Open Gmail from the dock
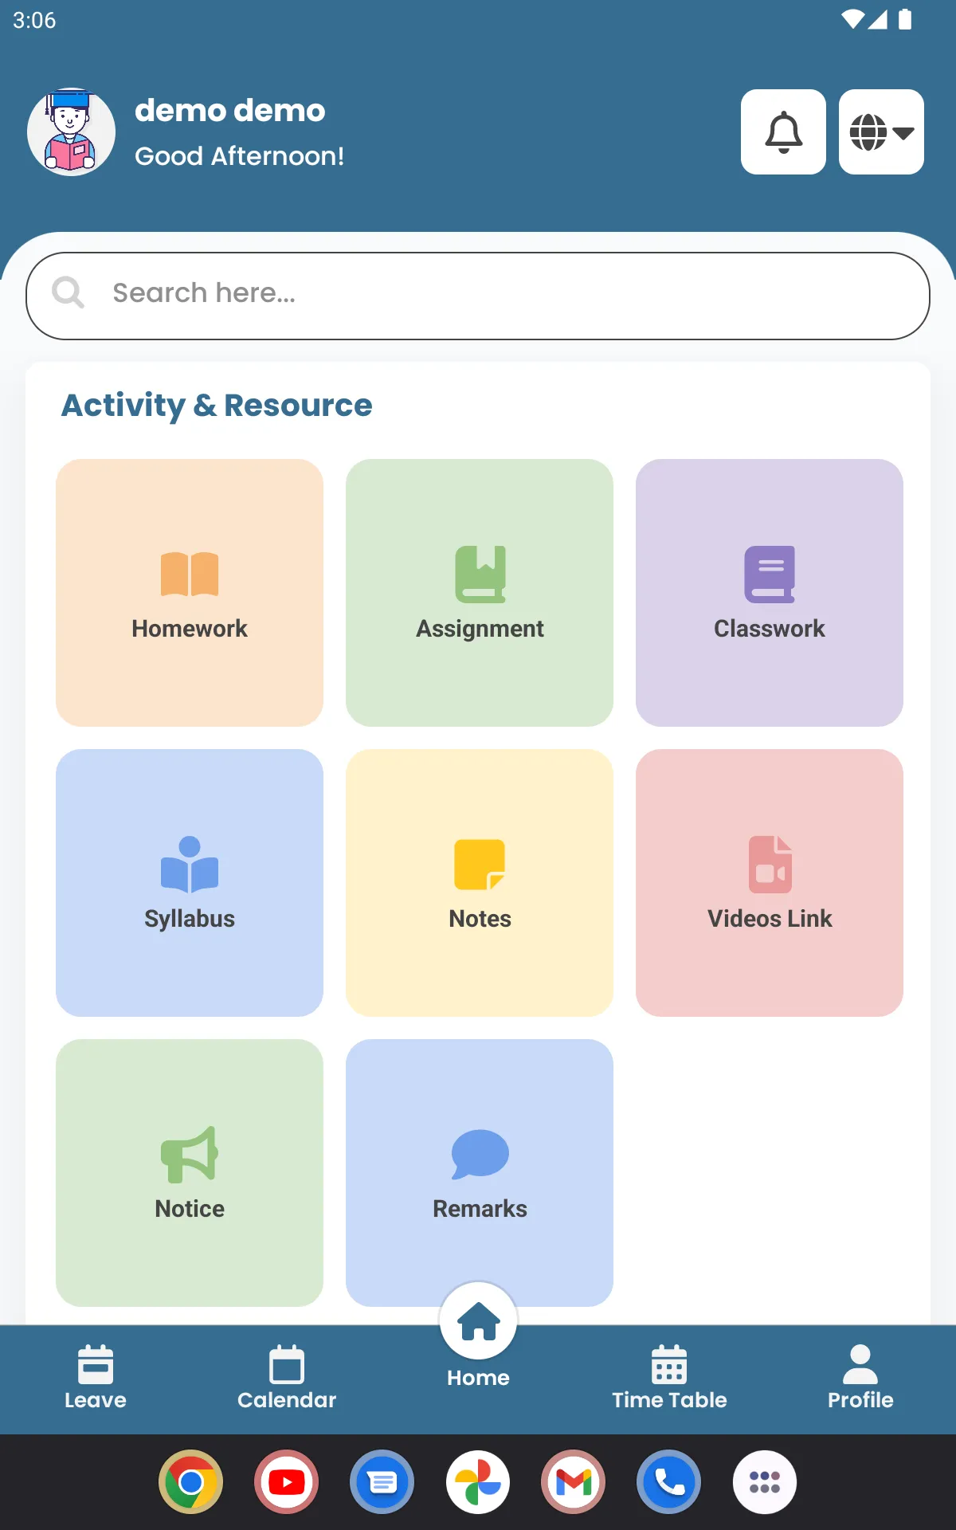 pyautogui.click(x=574, y=1482)
